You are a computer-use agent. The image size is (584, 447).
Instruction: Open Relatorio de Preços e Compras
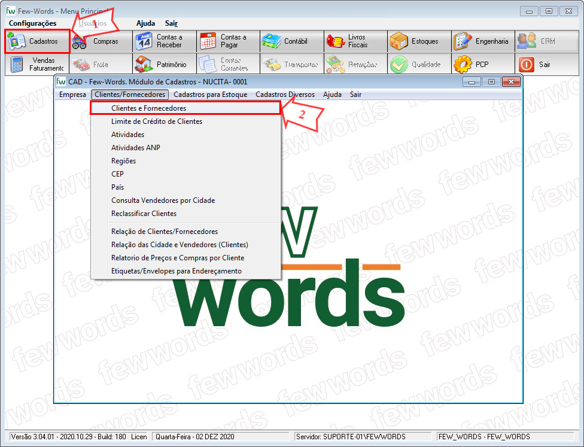tap(185, 258)
